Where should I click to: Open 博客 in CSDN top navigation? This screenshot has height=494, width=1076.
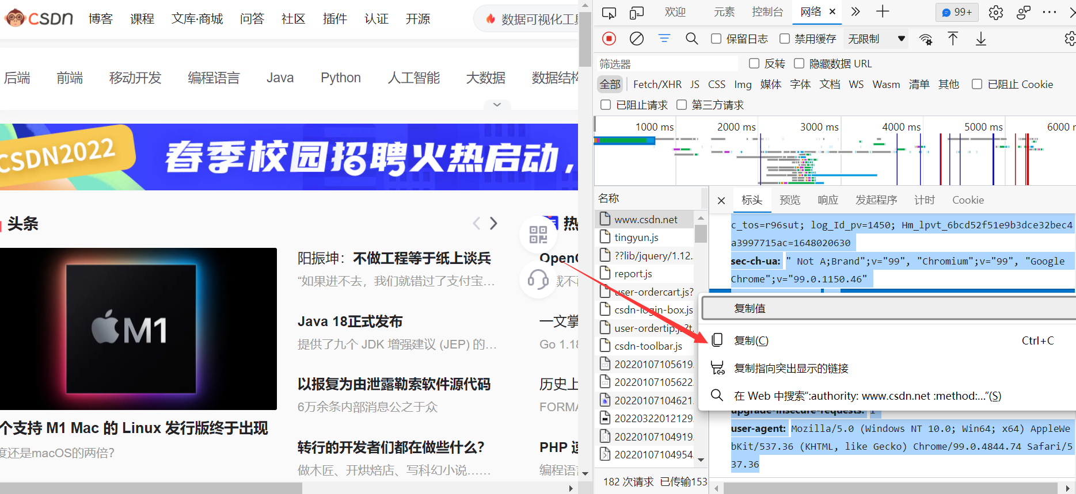[101, 19]
